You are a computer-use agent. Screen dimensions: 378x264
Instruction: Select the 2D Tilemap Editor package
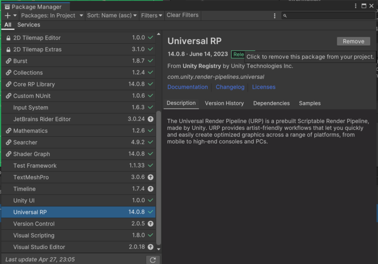pos(78,38)
